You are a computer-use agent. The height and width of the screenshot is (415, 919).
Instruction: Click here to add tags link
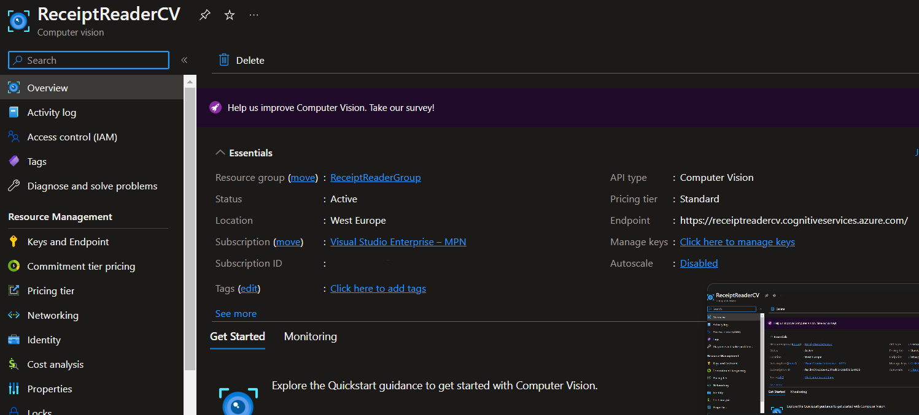378,289
